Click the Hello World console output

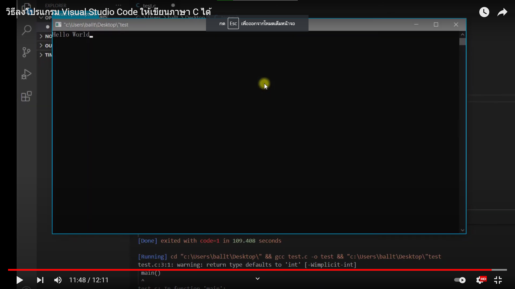(71, 35)
